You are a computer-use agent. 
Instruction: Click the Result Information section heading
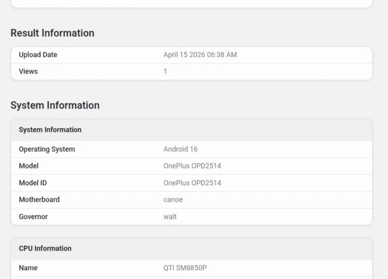[x=52, y=33]
